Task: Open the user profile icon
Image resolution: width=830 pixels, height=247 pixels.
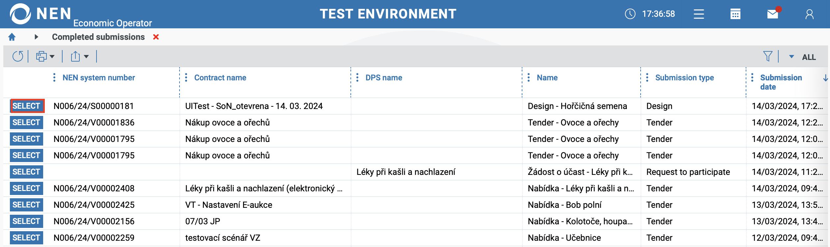Action: point(809,14)
